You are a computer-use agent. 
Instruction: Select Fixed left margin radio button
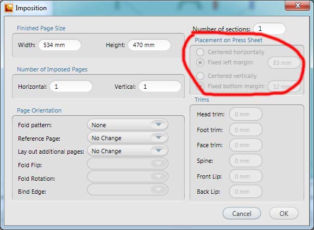point(200,63)
